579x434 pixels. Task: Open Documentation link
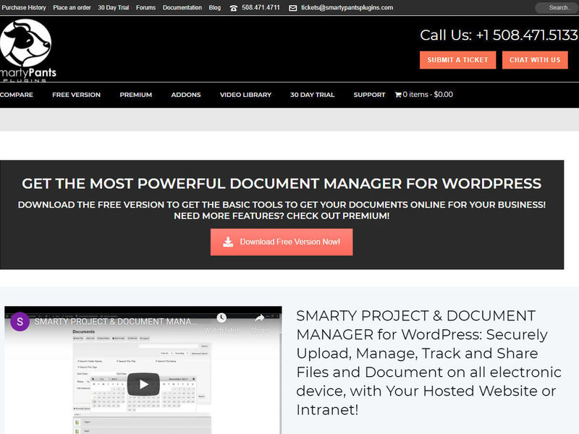pyautogui.click(x=182, y=8)
